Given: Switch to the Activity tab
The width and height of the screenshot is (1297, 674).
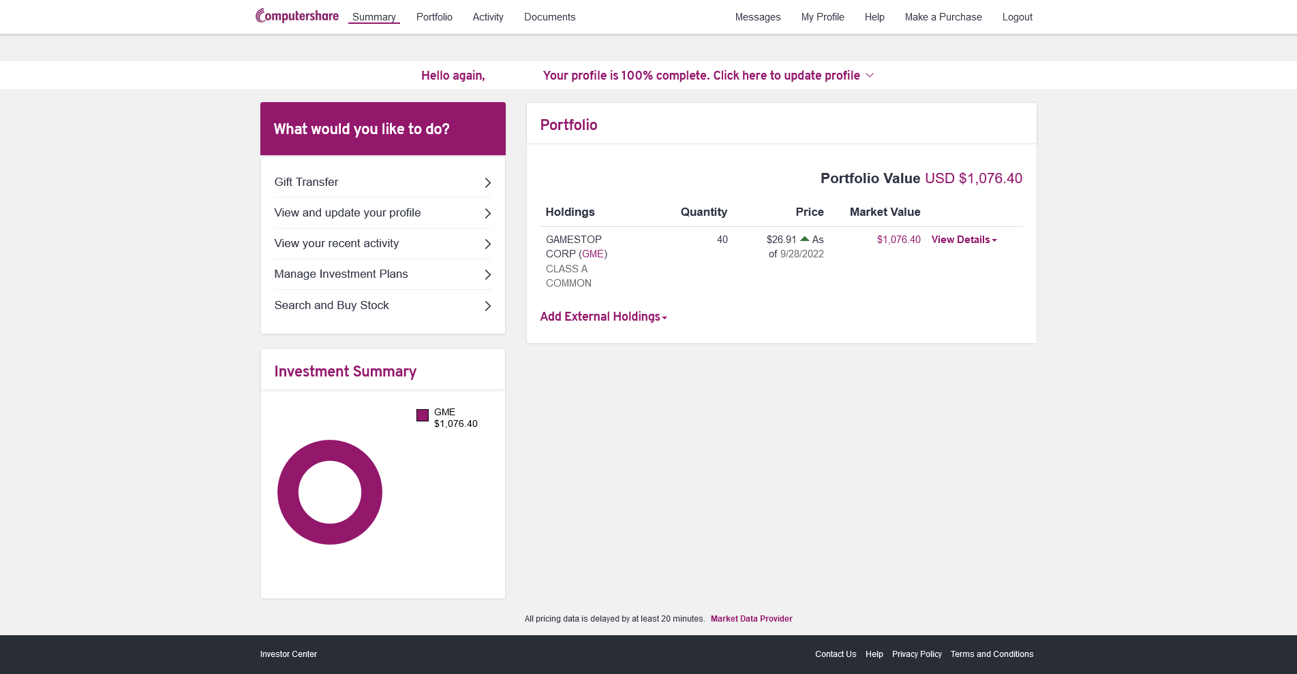Looking at the screenshot, I should pos(488,17).
